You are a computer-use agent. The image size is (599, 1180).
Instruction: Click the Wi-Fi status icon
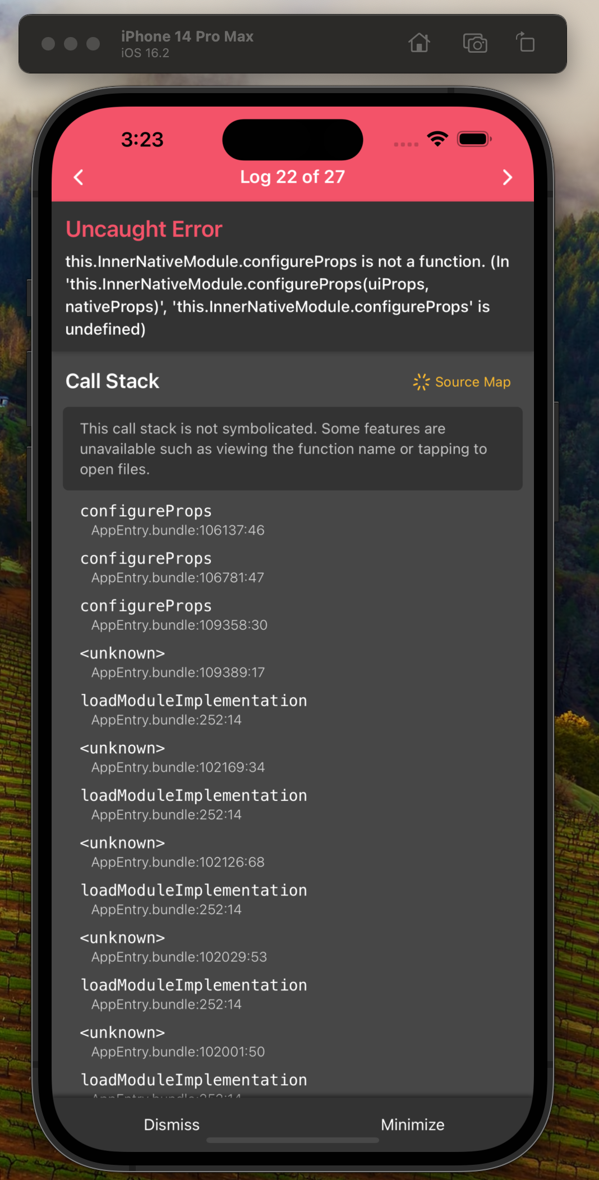pyautogui.click(x=437, y=139)
